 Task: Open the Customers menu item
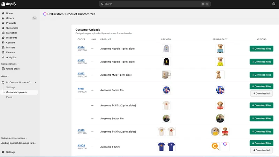click(12, 28)
